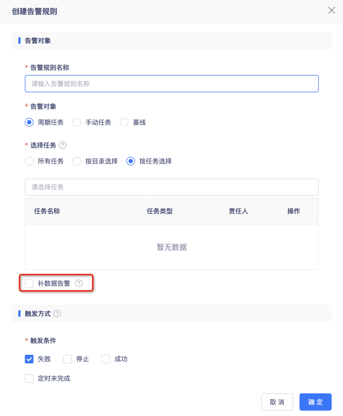Viewport: 343px width, 416px height.
Task: Click the 任务名称 column header
Action: [x=47, y=211]
